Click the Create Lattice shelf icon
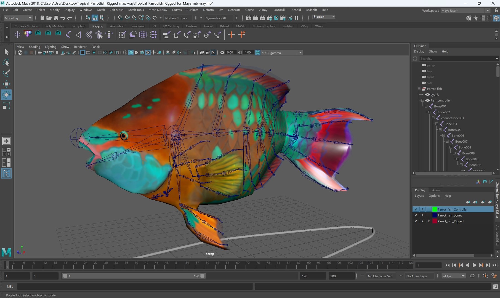Image resolution: width=500 pixels, height=298 pixels. click(x=143, y=35)
